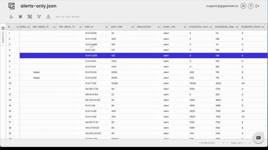The height and width of the screenshot is (150, 268).
Task: Open the /EVENT_TYPE column menu icon
Action: 184,27
